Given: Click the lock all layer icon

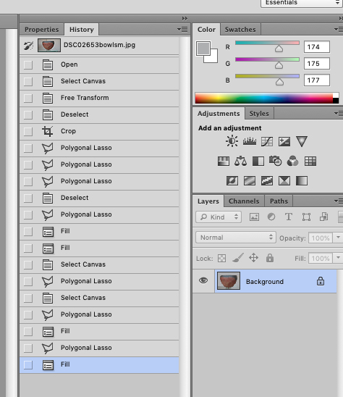Looking at the screenshot, I should 270,258.
